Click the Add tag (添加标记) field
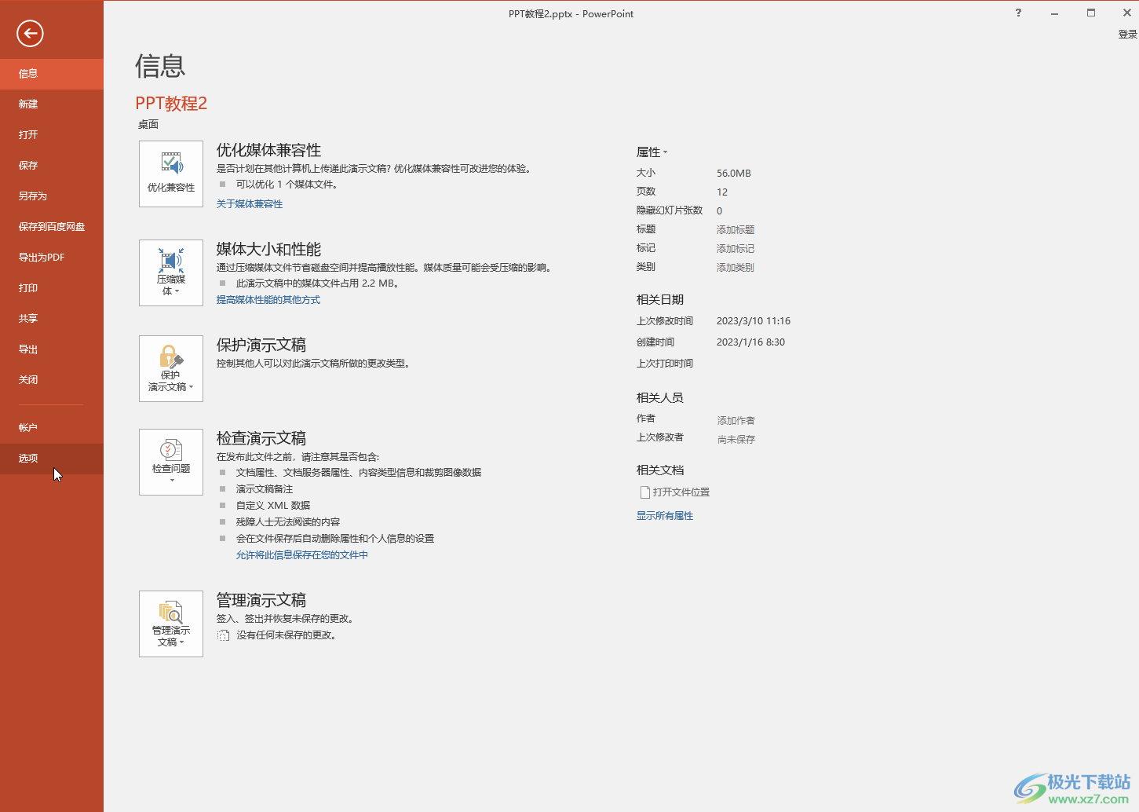The image size is (1139, 812). click(736, 249)
